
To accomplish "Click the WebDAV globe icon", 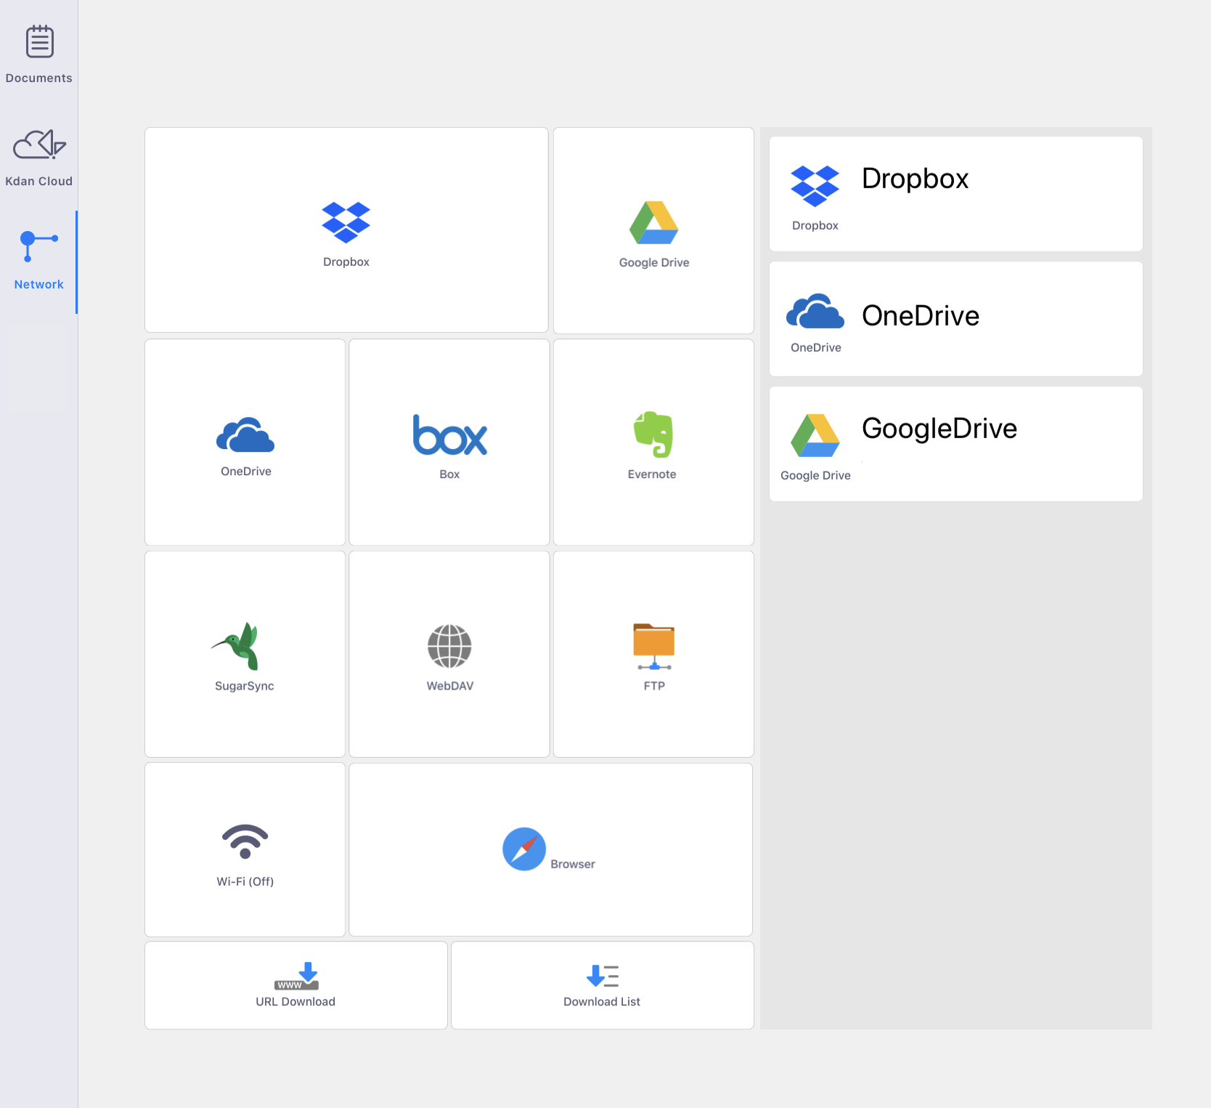I will [449, 646].
